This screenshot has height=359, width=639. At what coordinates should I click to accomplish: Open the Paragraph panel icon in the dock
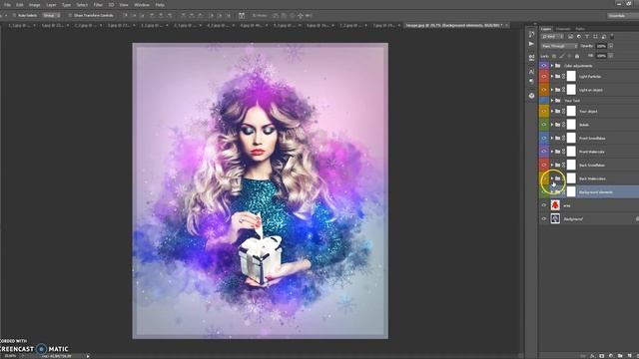coord(531,82)
